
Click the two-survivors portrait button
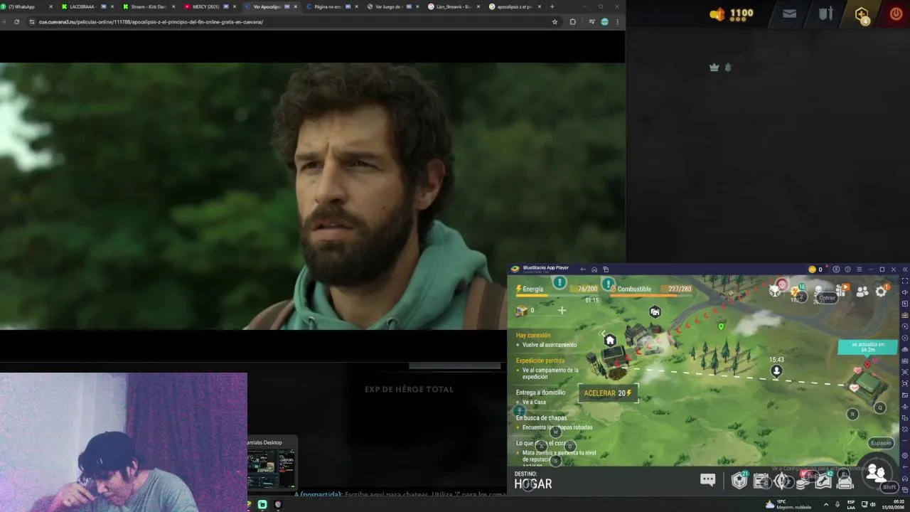(x=876, y=472)
